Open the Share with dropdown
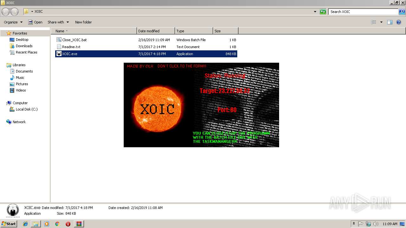Screen dimensions: 406x228 pyautogui.click(x=58, y=22)
